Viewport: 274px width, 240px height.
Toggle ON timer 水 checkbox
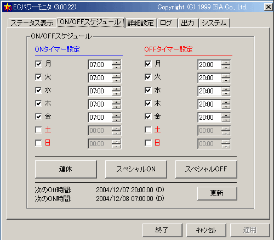coord(38,90)
